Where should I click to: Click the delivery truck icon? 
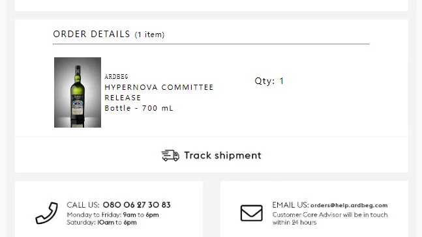[x=170, y=156]
